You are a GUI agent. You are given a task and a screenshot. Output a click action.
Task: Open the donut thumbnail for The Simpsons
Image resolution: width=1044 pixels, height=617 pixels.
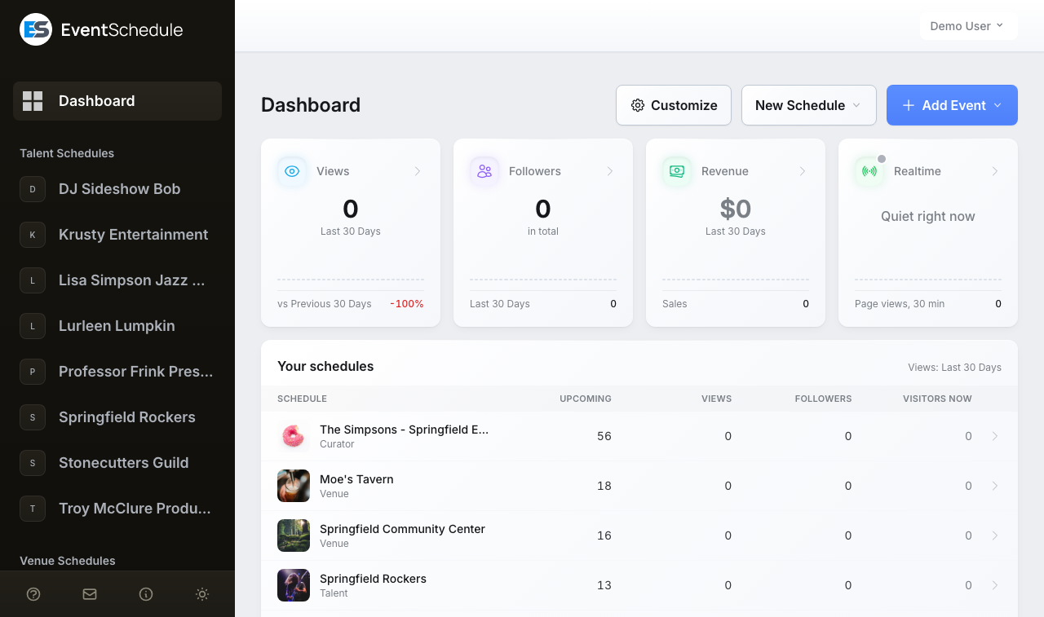(294, 436)
